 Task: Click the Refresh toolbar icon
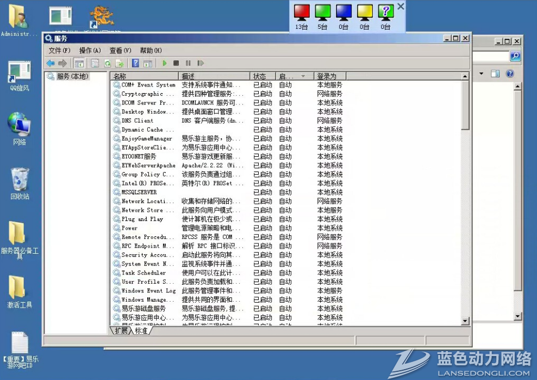pos(107,63)
